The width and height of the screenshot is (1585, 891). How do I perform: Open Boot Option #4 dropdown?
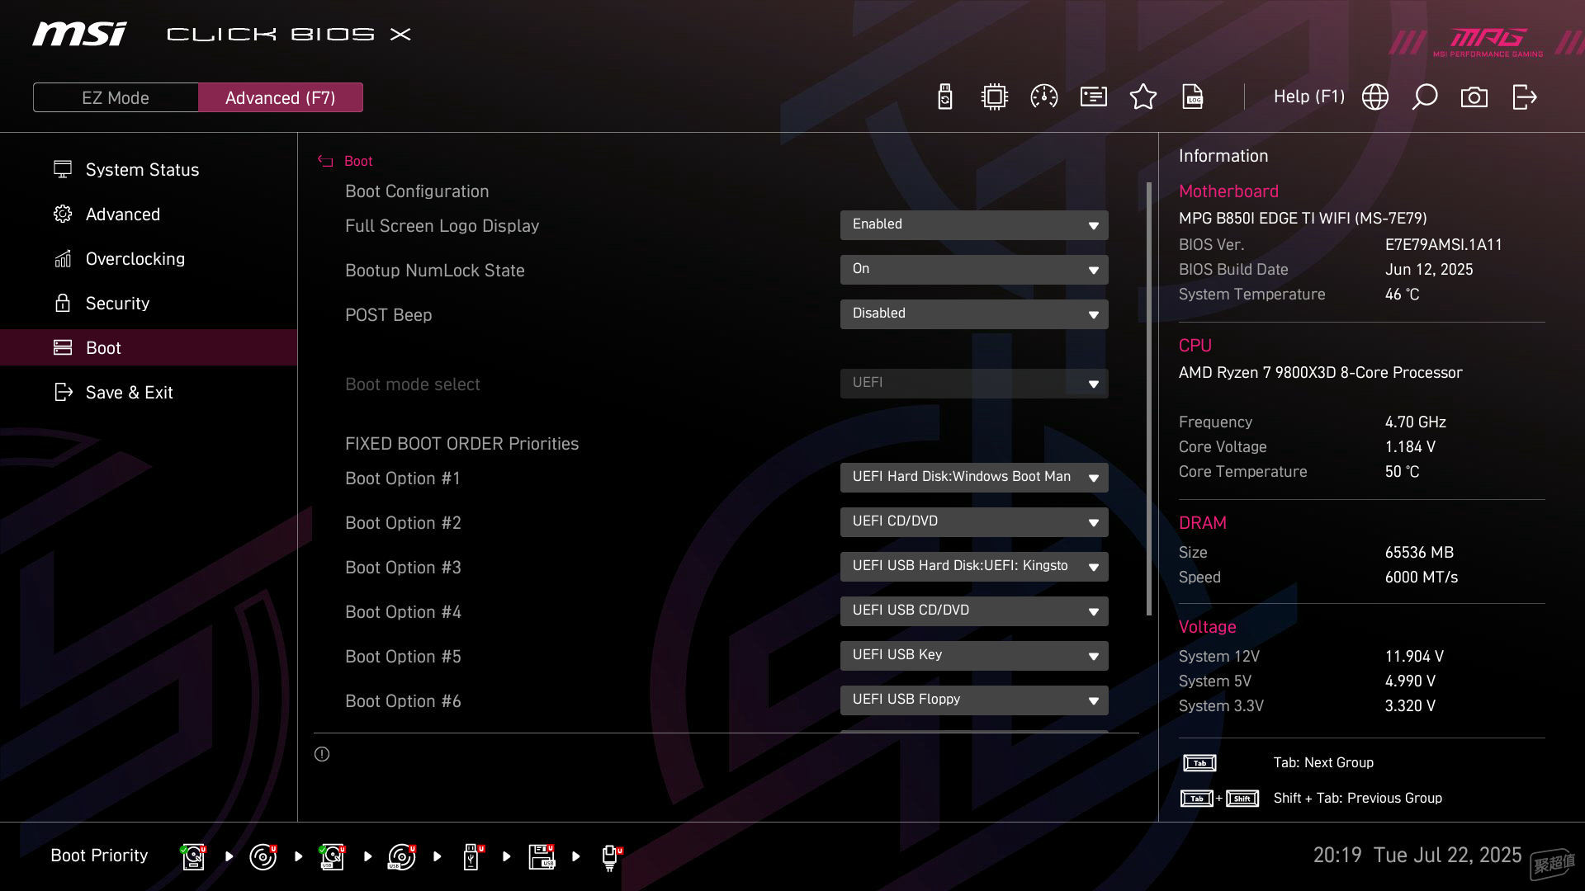[x=974, y=611]
